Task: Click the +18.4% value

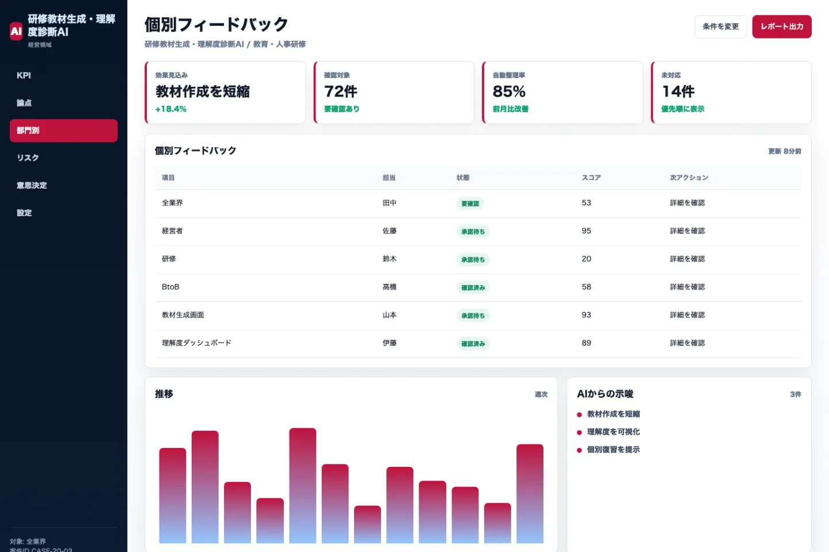Action: pos(171,109)
